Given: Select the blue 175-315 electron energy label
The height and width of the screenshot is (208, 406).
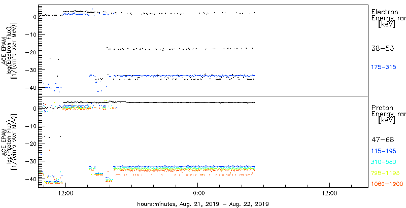Looking at the screenshot, I should point(384,67).
